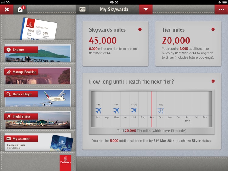
Task: Tap the alarm clock icon in status bar
Action: pos(219,2)
